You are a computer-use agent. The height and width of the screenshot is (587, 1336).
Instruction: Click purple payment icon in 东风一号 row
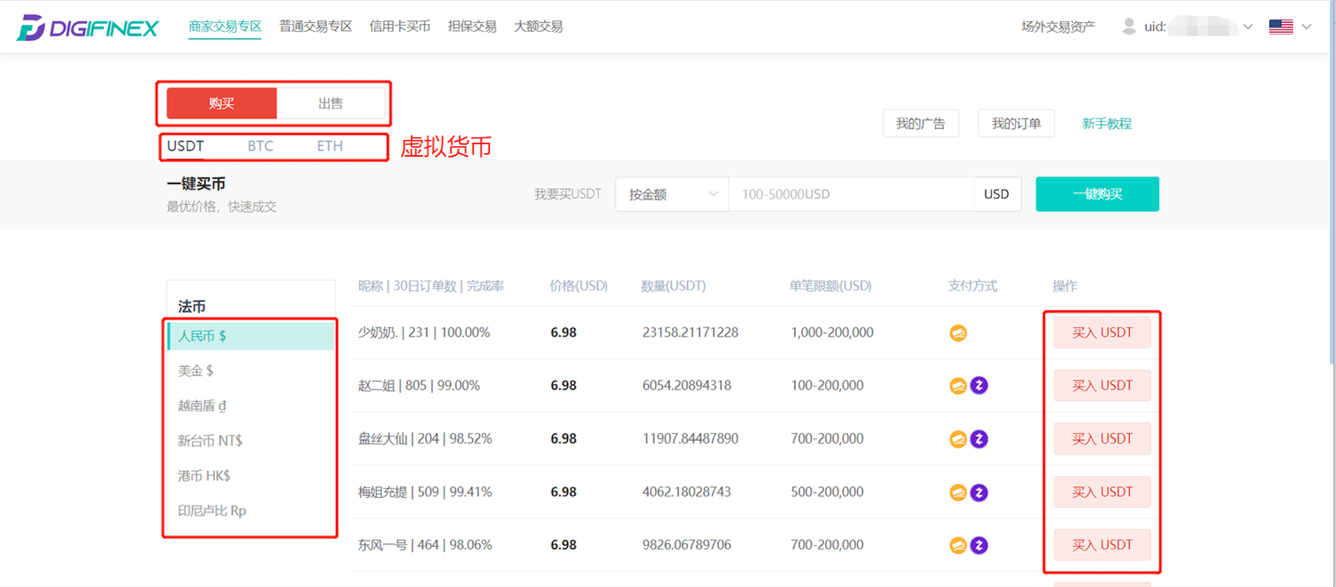pyautogui.click(x=979, y=545)
